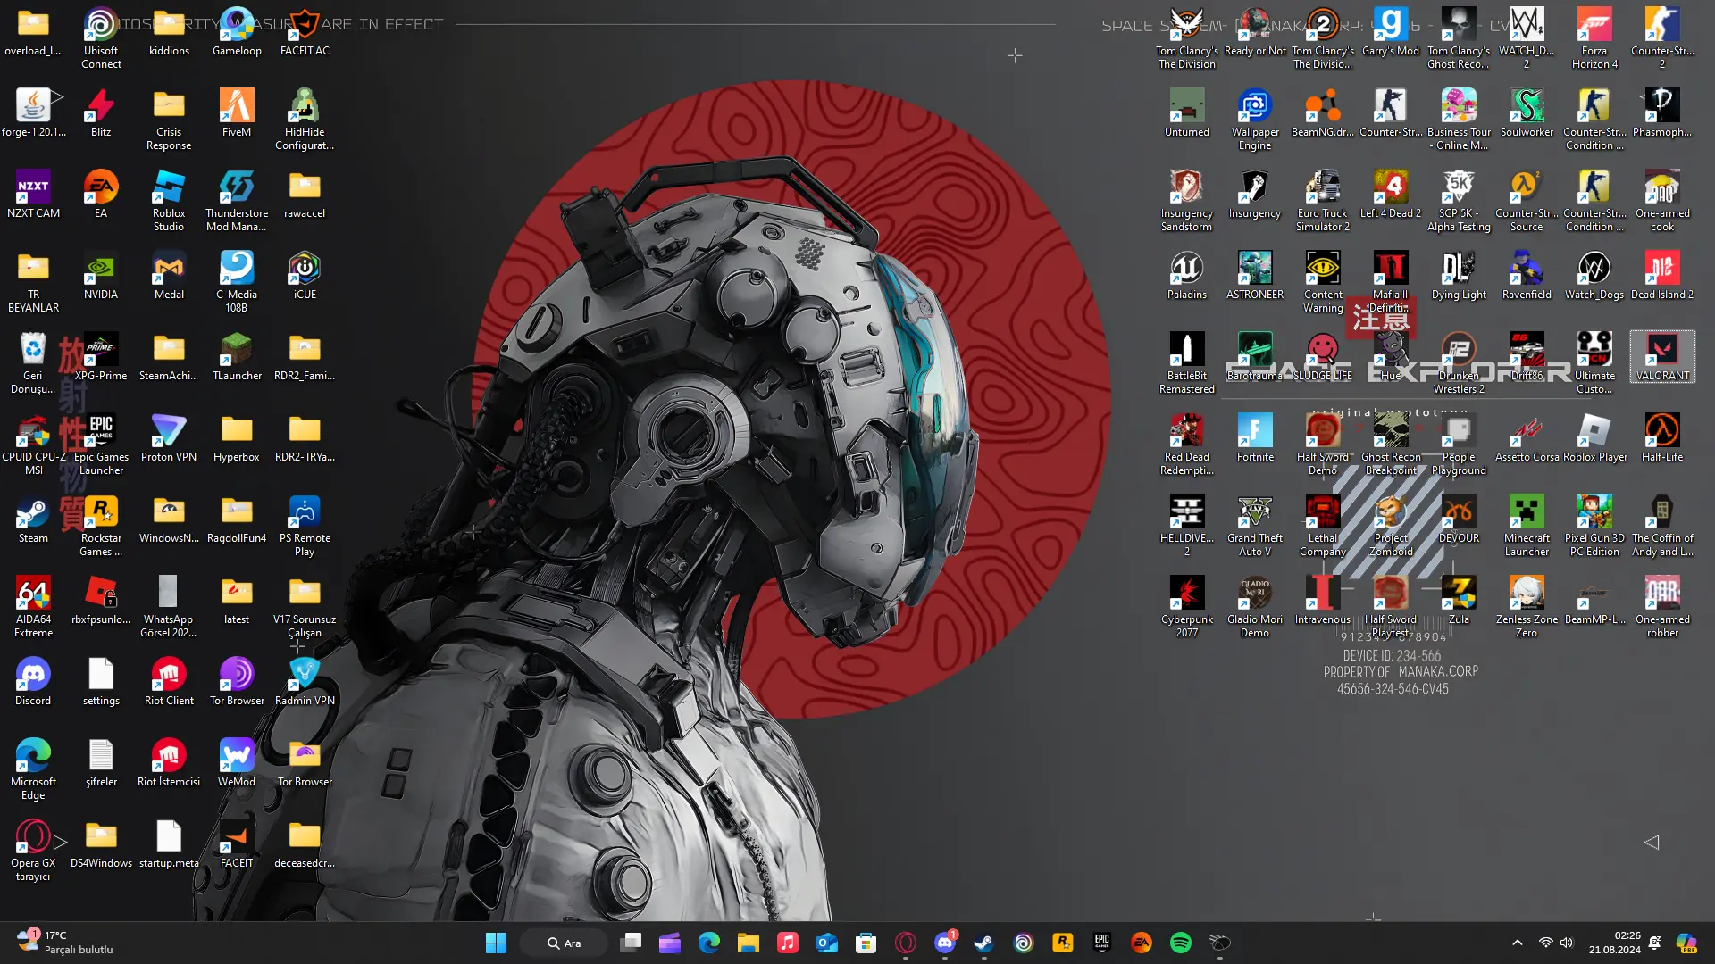
Task: Select the FiveM desktop icon
Action: coord(237,112)
